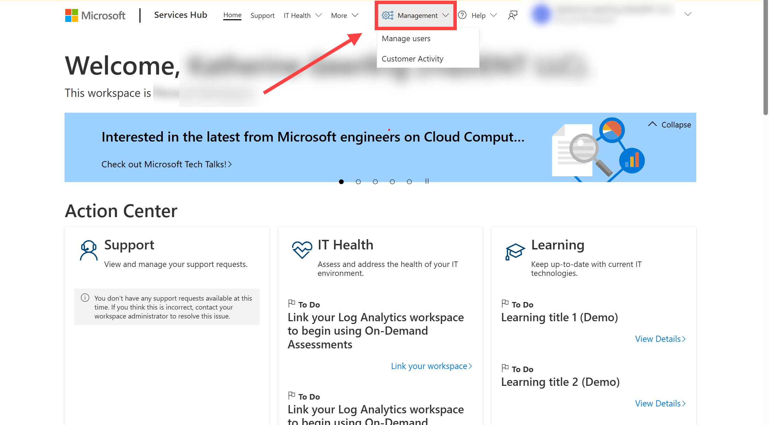769x425 pixels.
Task: Collapse the promotional banner
Action: tap(670, 125)
